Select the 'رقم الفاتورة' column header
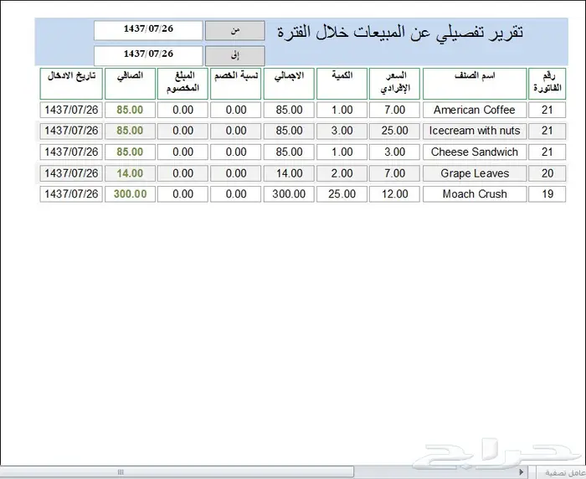Image resolution: width=586 pixels, height=479 pixels. click(547, 83)
